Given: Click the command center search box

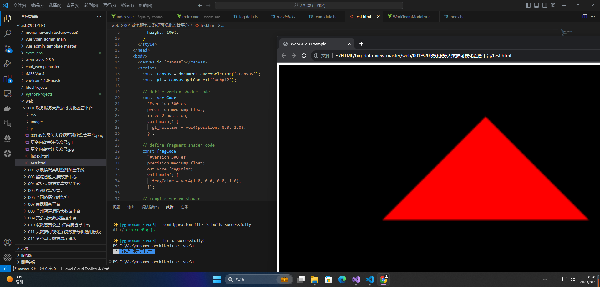Looking at the screenshot, I should 309,5.
